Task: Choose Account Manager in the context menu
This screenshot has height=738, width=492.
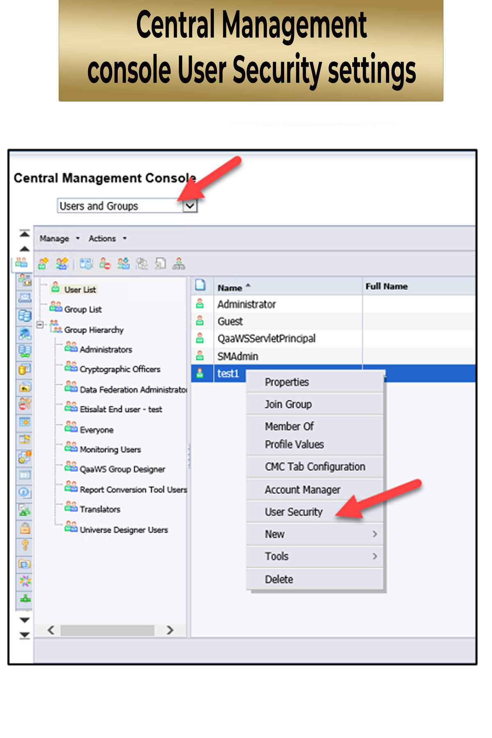Action: 315,490
